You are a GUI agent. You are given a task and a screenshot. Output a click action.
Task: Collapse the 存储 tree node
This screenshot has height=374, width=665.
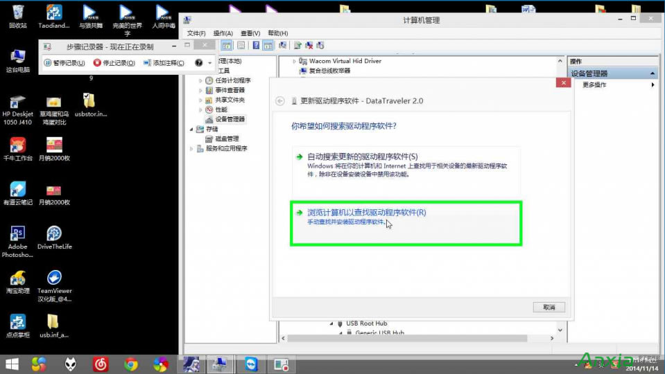pyautogui.click(x=192, y=129)
